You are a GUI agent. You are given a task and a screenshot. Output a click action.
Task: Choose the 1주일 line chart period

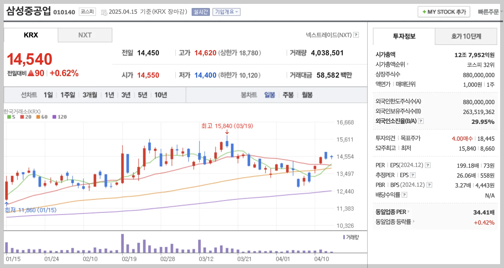click(68, 95)
